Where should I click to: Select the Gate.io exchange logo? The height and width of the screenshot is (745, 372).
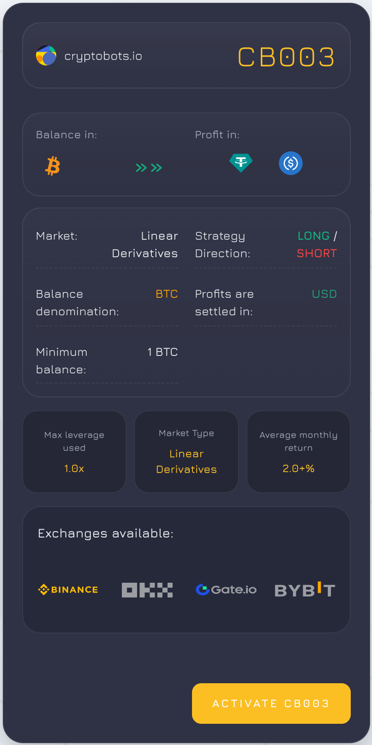click(226, 590)
